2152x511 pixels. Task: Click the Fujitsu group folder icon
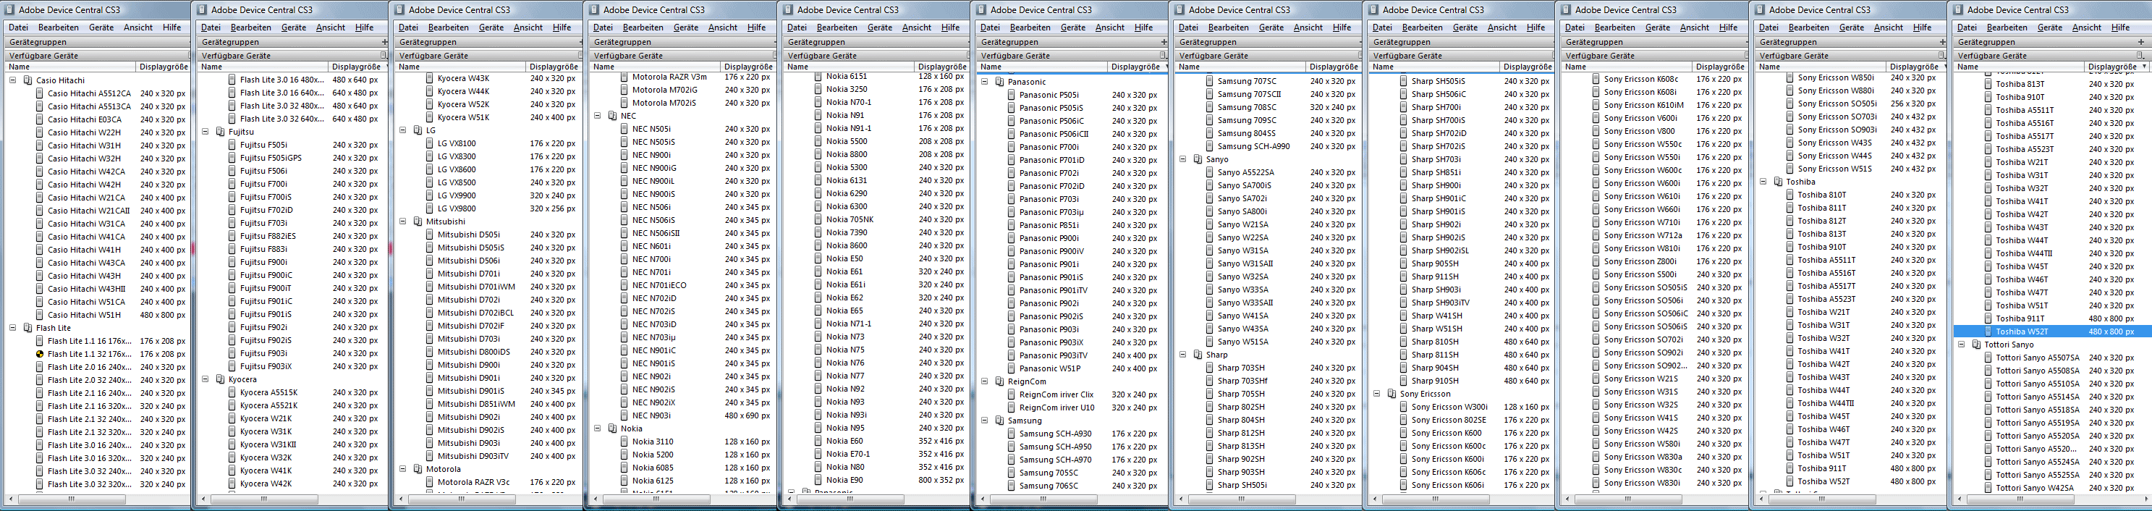(221, 132)
